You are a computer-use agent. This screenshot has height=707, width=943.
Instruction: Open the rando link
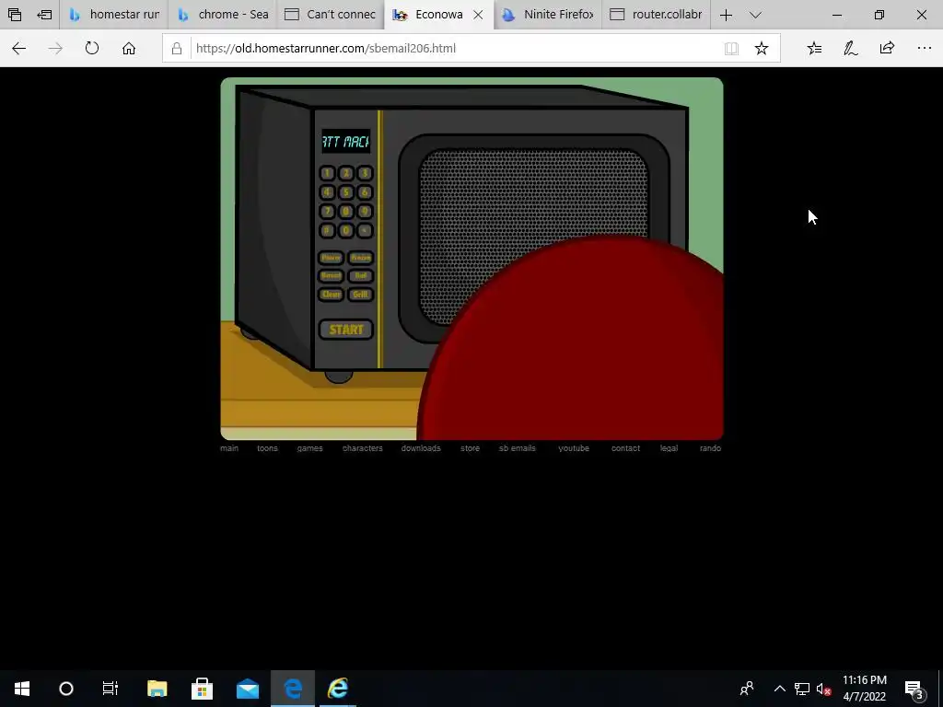pos(710,448)
